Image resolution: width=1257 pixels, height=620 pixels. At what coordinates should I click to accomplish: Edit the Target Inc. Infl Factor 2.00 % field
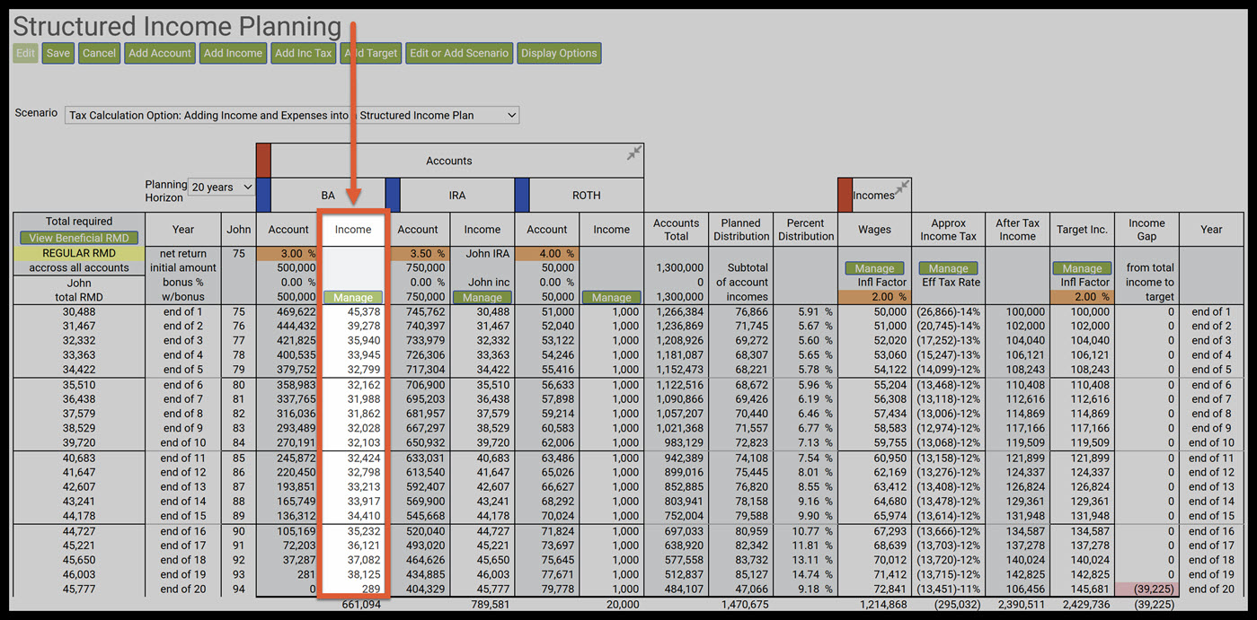(1082, 297)
